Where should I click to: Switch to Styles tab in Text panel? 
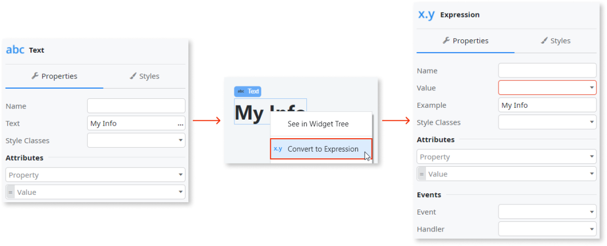(x=144, y=76)
